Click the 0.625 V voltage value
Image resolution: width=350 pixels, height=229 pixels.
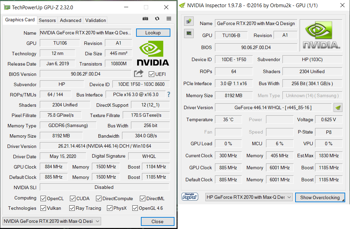(328, 119)
